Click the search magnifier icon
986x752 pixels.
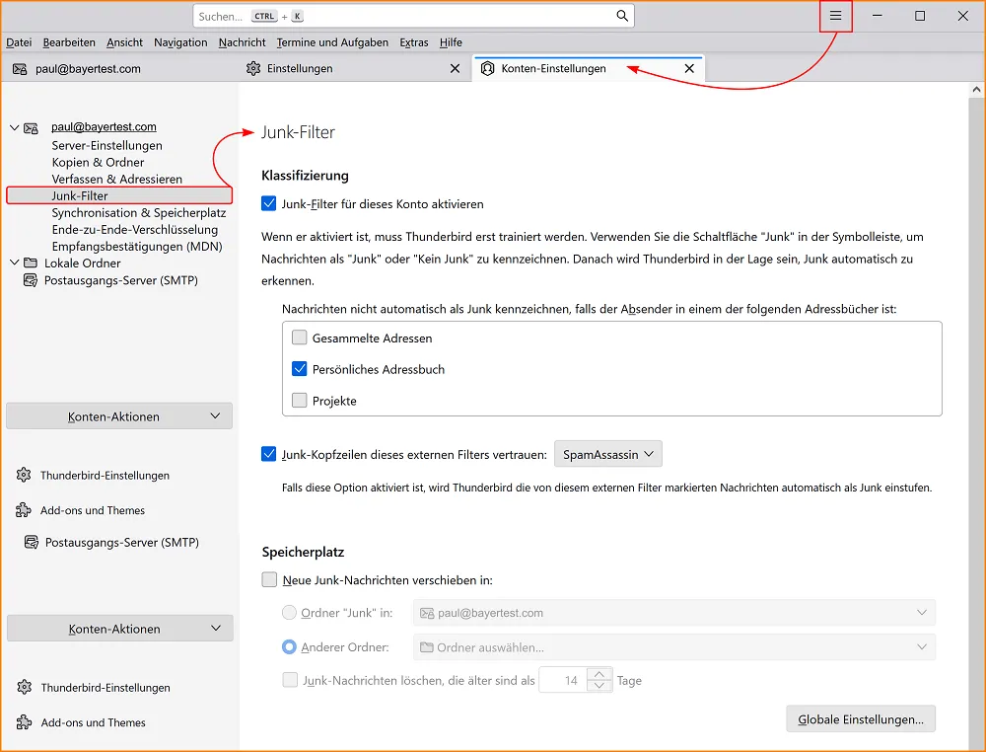point(621,15)
